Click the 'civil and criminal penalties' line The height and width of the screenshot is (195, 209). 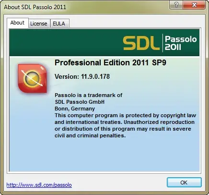[x=90, y=135]
